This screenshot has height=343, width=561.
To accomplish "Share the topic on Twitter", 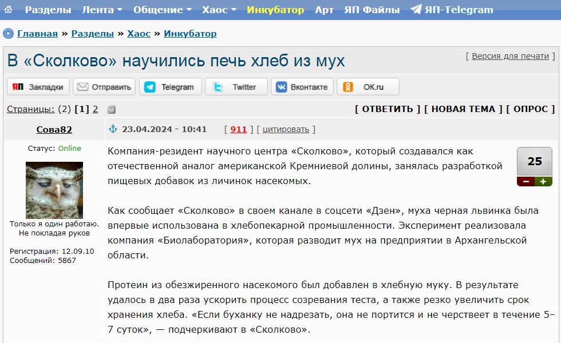I will [x=236, y=87].
